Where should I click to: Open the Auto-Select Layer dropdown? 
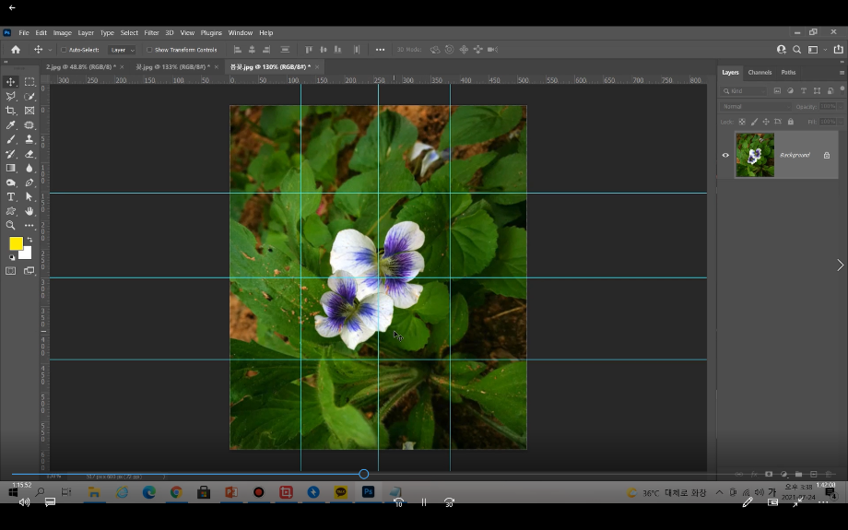[x=122, y=50]
